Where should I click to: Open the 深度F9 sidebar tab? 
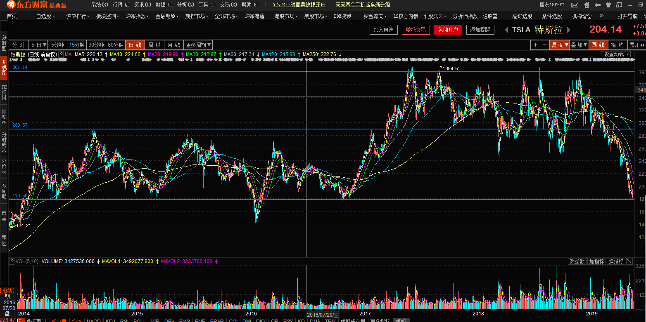4,117
